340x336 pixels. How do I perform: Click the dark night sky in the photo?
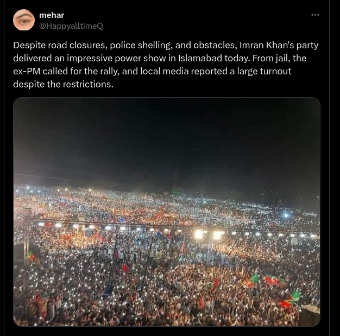167,139
